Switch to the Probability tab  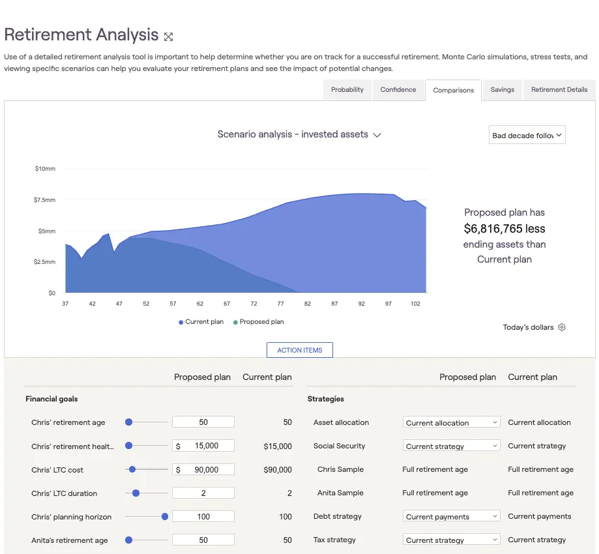pos(347,90)
